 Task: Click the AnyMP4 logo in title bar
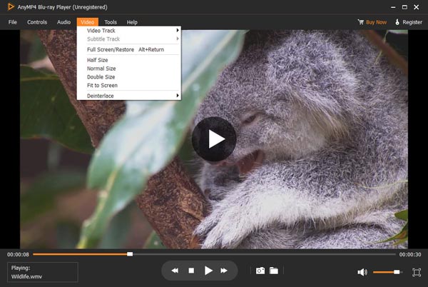pos(11,7)
